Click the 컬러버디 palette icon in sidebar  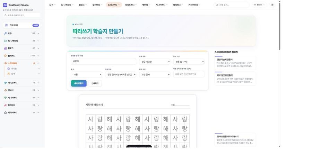coord(5,56)
